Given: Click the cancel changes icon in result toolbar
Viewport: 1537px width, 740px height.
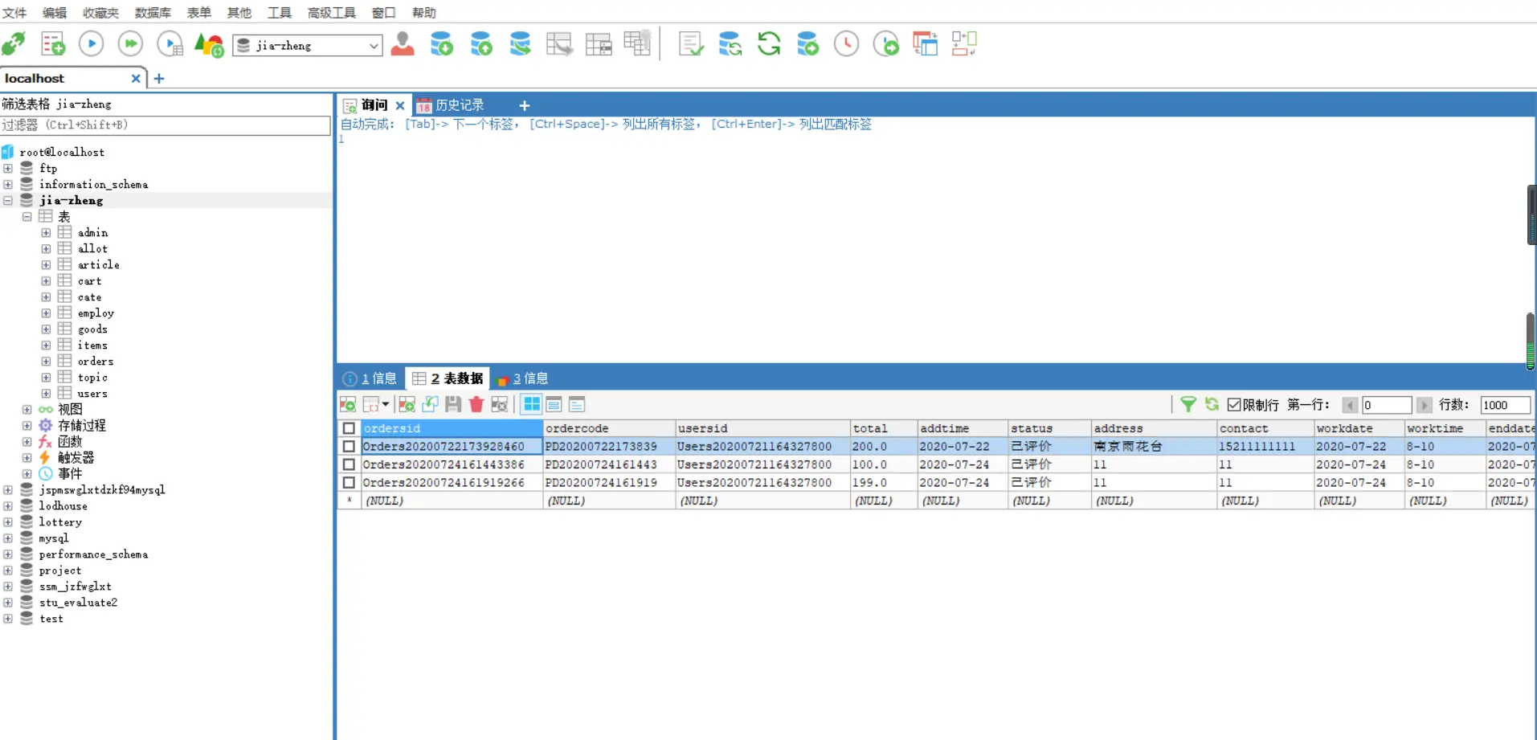Looking at the screenshot, I should coord(500,404).
